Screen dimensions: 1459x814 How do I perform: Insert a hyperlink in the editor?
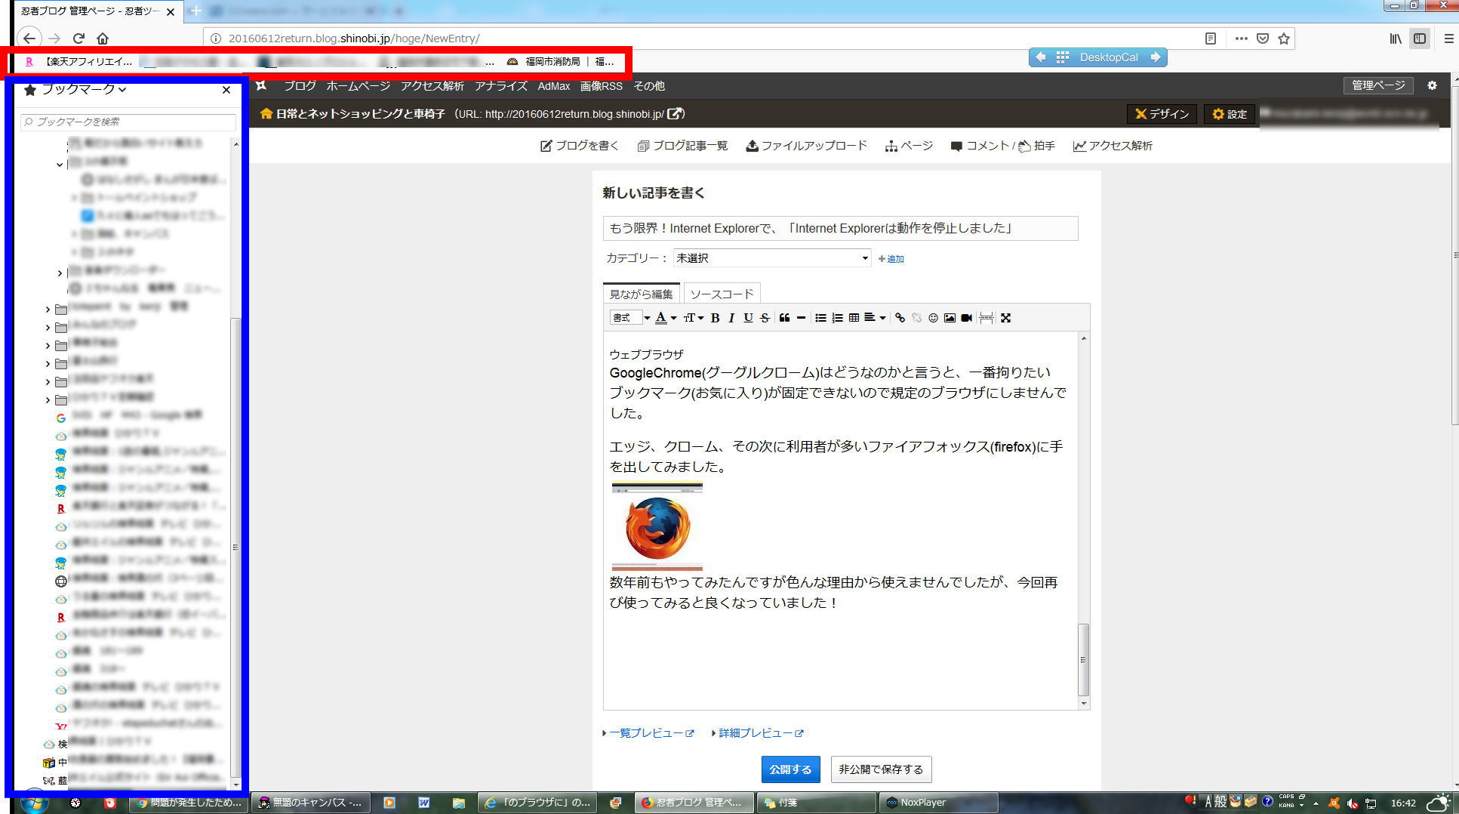pyautogui.click(x=900, y=318)
